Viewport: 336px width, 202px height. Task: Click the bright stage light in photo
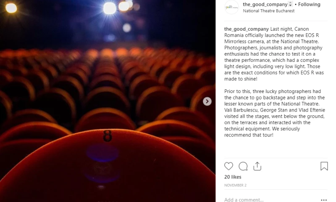pos(110,8)
